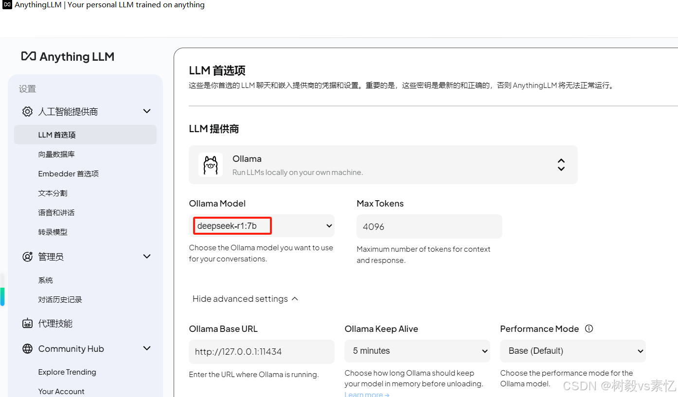Collapse the Community Hub section chevron

coord(147,348)
